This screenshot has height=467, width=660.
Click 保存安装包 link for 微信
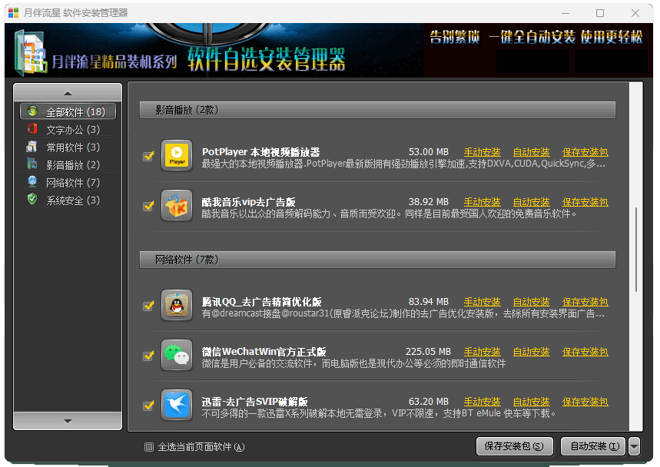tap(585, 352)
